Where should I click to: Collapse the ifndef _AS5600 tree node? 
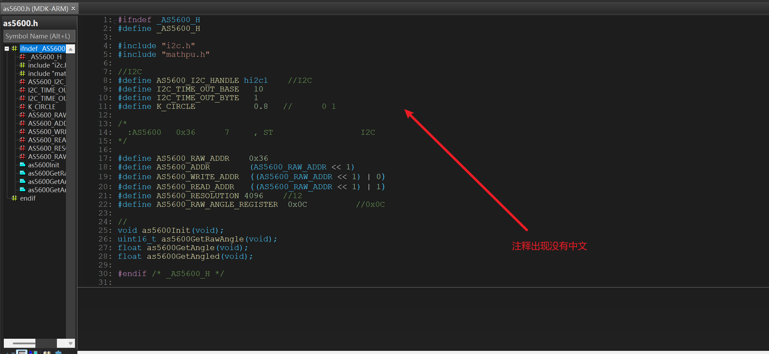pyautogui.click(x=7, y=49)
